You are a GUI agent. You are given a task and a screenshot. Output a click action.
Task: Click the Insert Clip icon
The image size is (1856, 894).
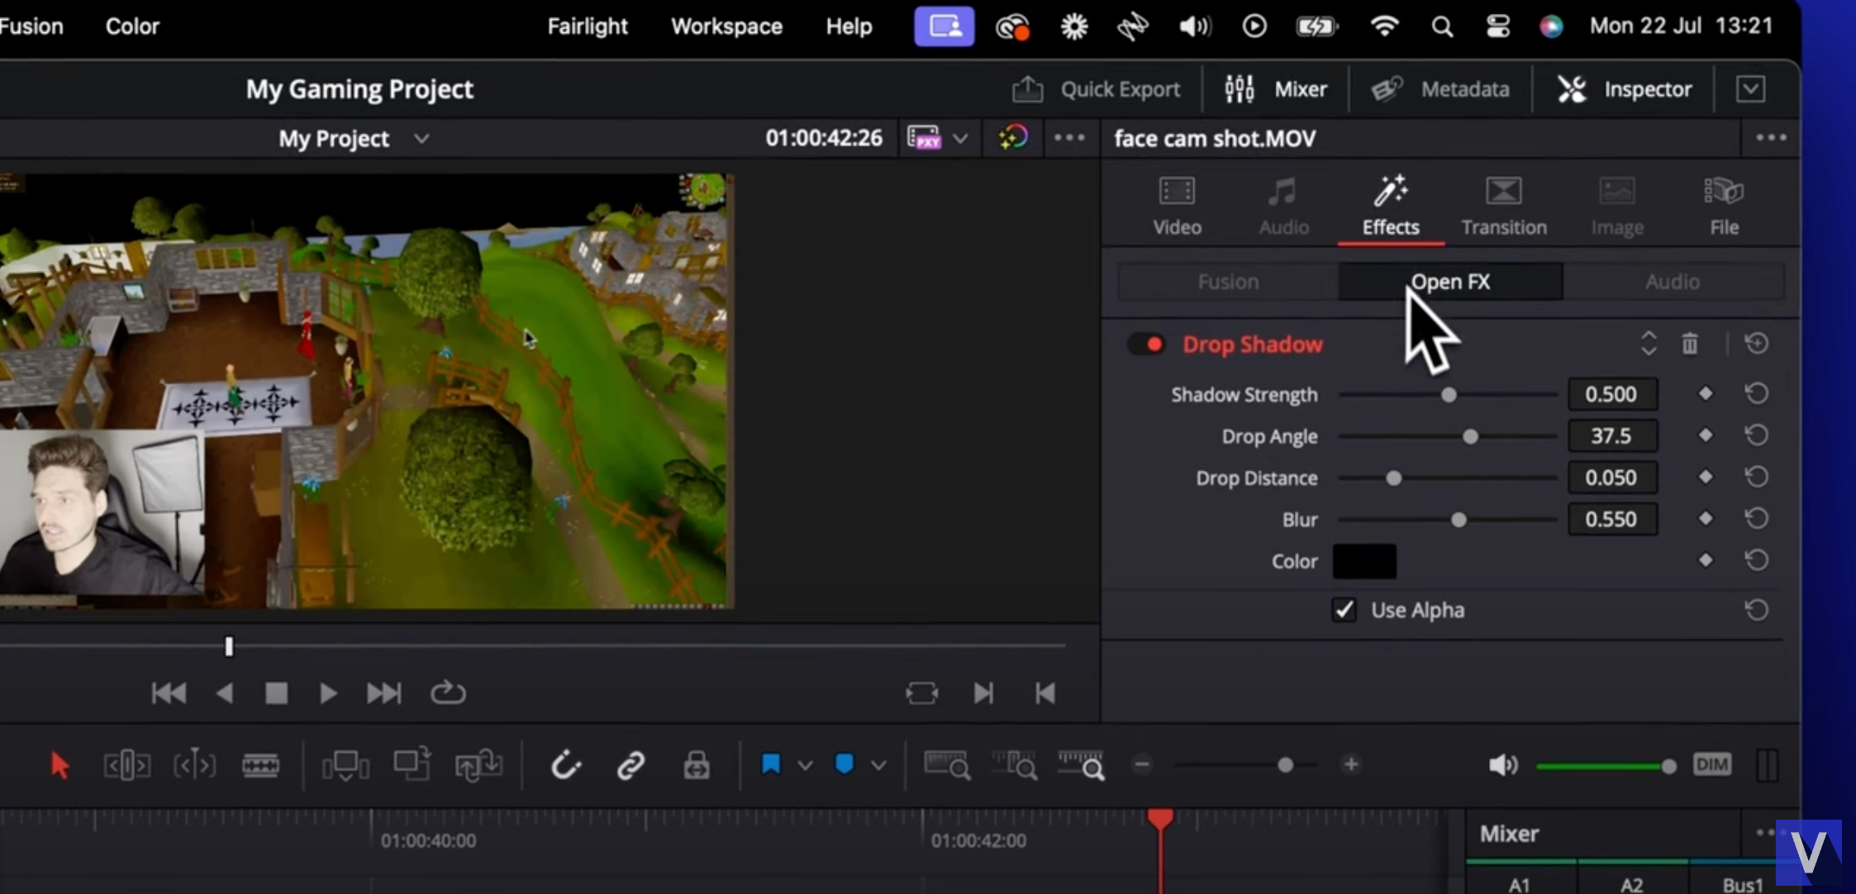[345, 765]
